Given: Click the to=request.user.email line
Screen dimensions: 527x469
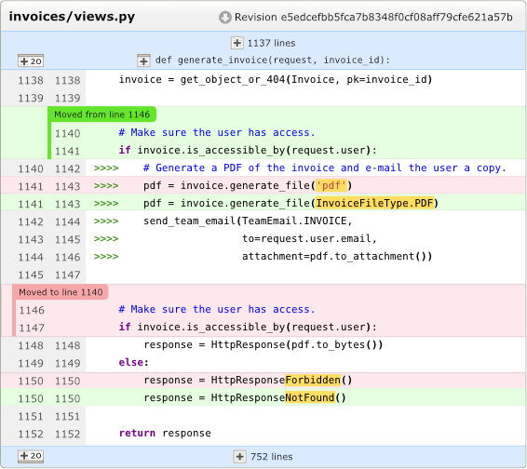Looking at the screenshot, I should click(x=309, y=239).
